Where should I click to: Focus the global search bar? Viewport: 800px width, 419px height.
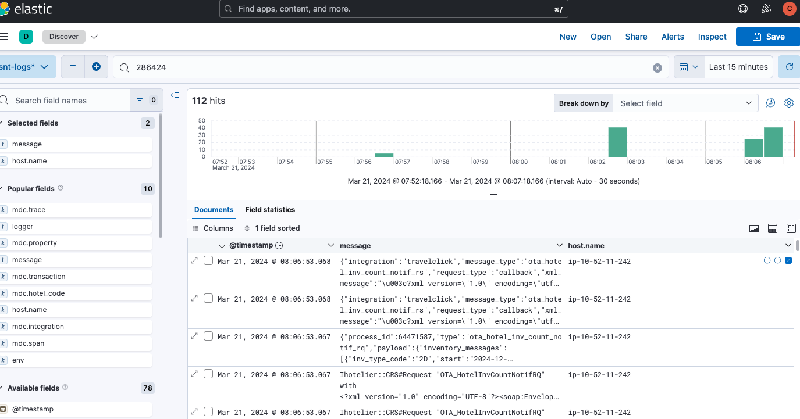tap(393, 9)
